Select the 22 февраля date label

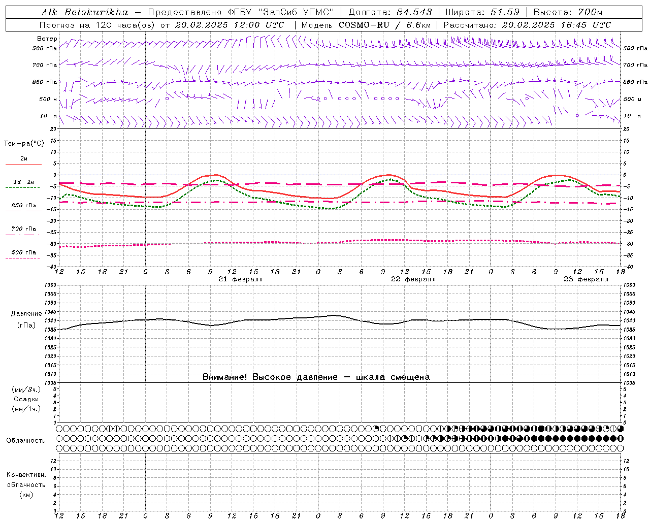[413, 279]
